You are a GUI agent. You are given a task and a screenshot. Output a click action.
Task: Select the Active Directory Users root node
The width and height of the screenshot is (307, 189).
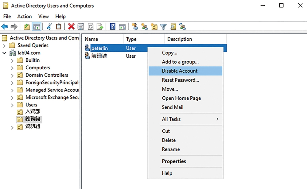click(x=45, y=38)
